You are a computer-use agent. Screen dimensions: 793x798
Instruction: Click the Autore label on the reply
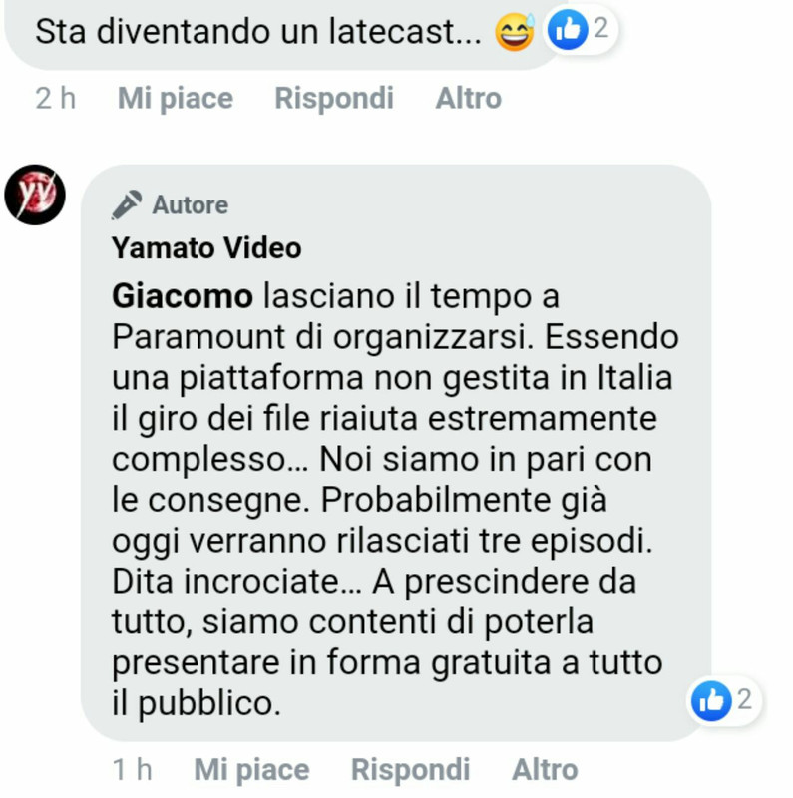pyautogui.click(x=190, y=205)
